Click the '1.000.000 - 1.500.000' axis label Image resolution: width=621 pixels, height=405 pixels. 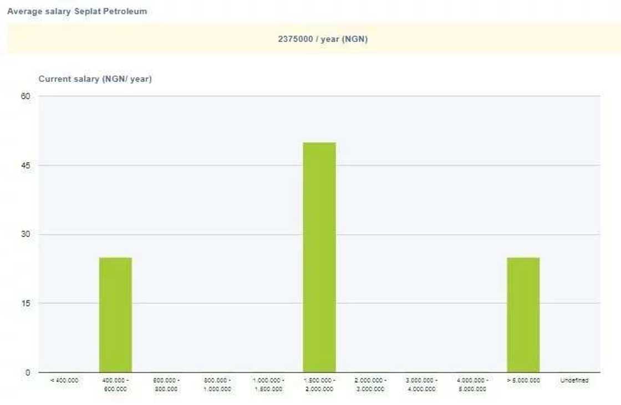pyautogui.click(x=268, y=385)
